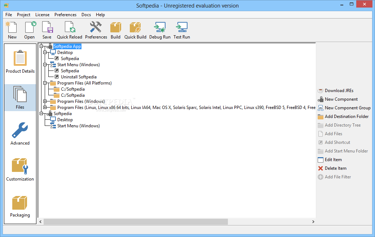This screenshot has height=237, width=375.
Task: Select Uninstall Softpedia shortcut
Action: click(79, 77)
